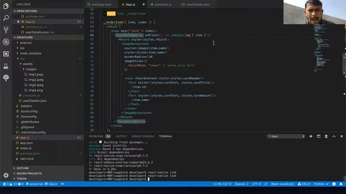Open .flowconfig file in explorer
This screenshot has width=346, height=194.
[28, 116]
